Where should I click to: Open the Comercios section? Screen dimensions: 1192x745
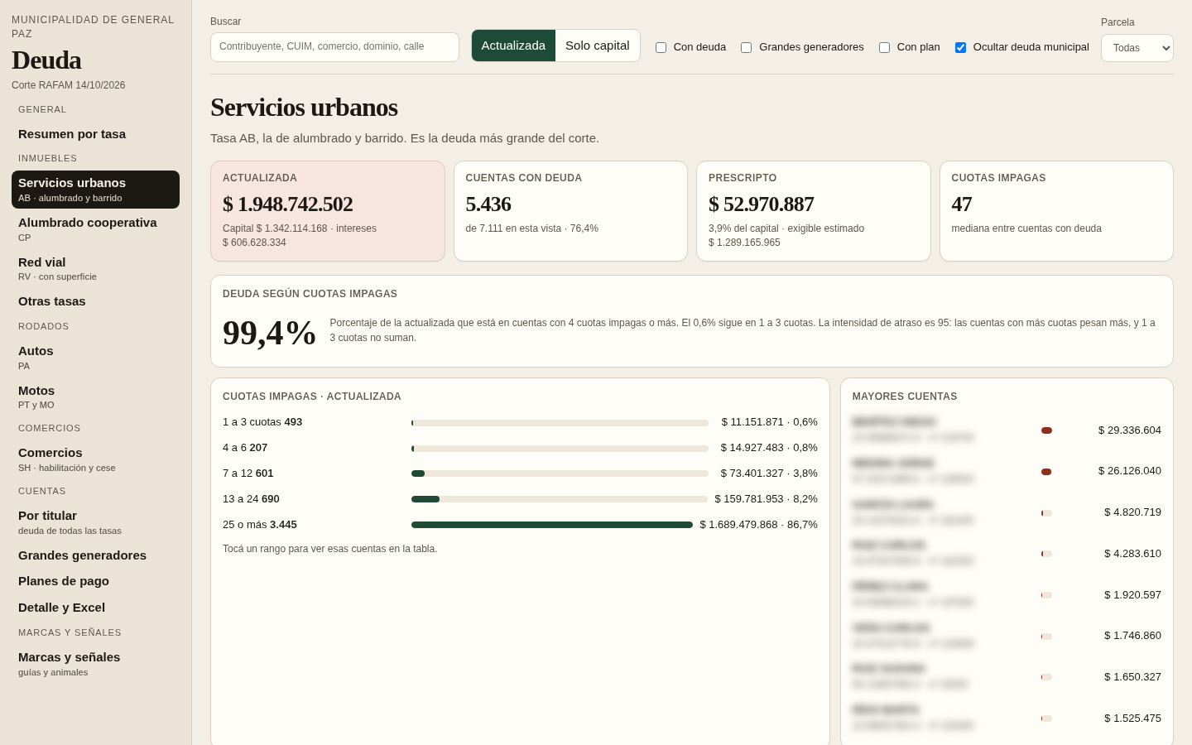(95, 459)
